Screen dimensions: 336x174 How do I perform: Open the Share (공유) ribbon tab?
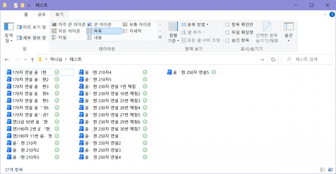(41, 14)
